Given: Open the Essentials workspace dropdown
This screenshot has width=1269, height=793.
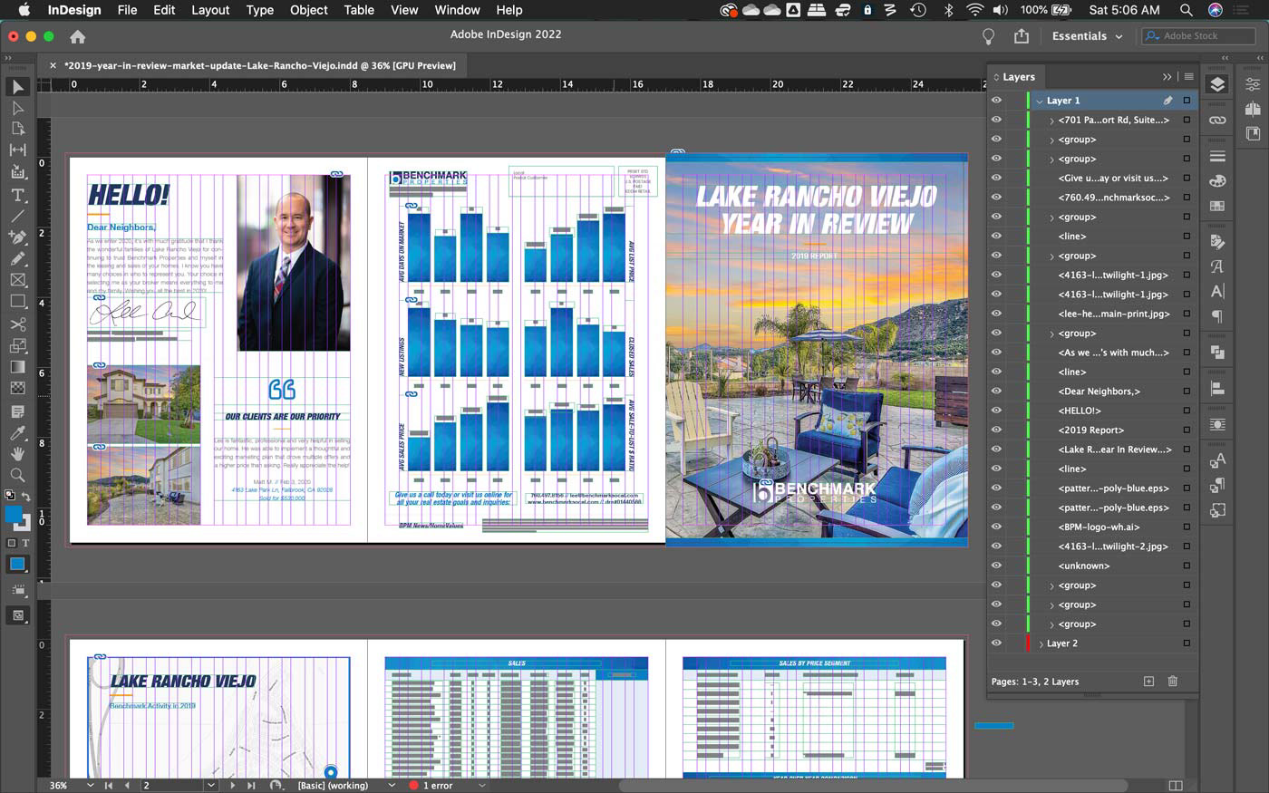Looking at the screenshot, I should 1087,36.
